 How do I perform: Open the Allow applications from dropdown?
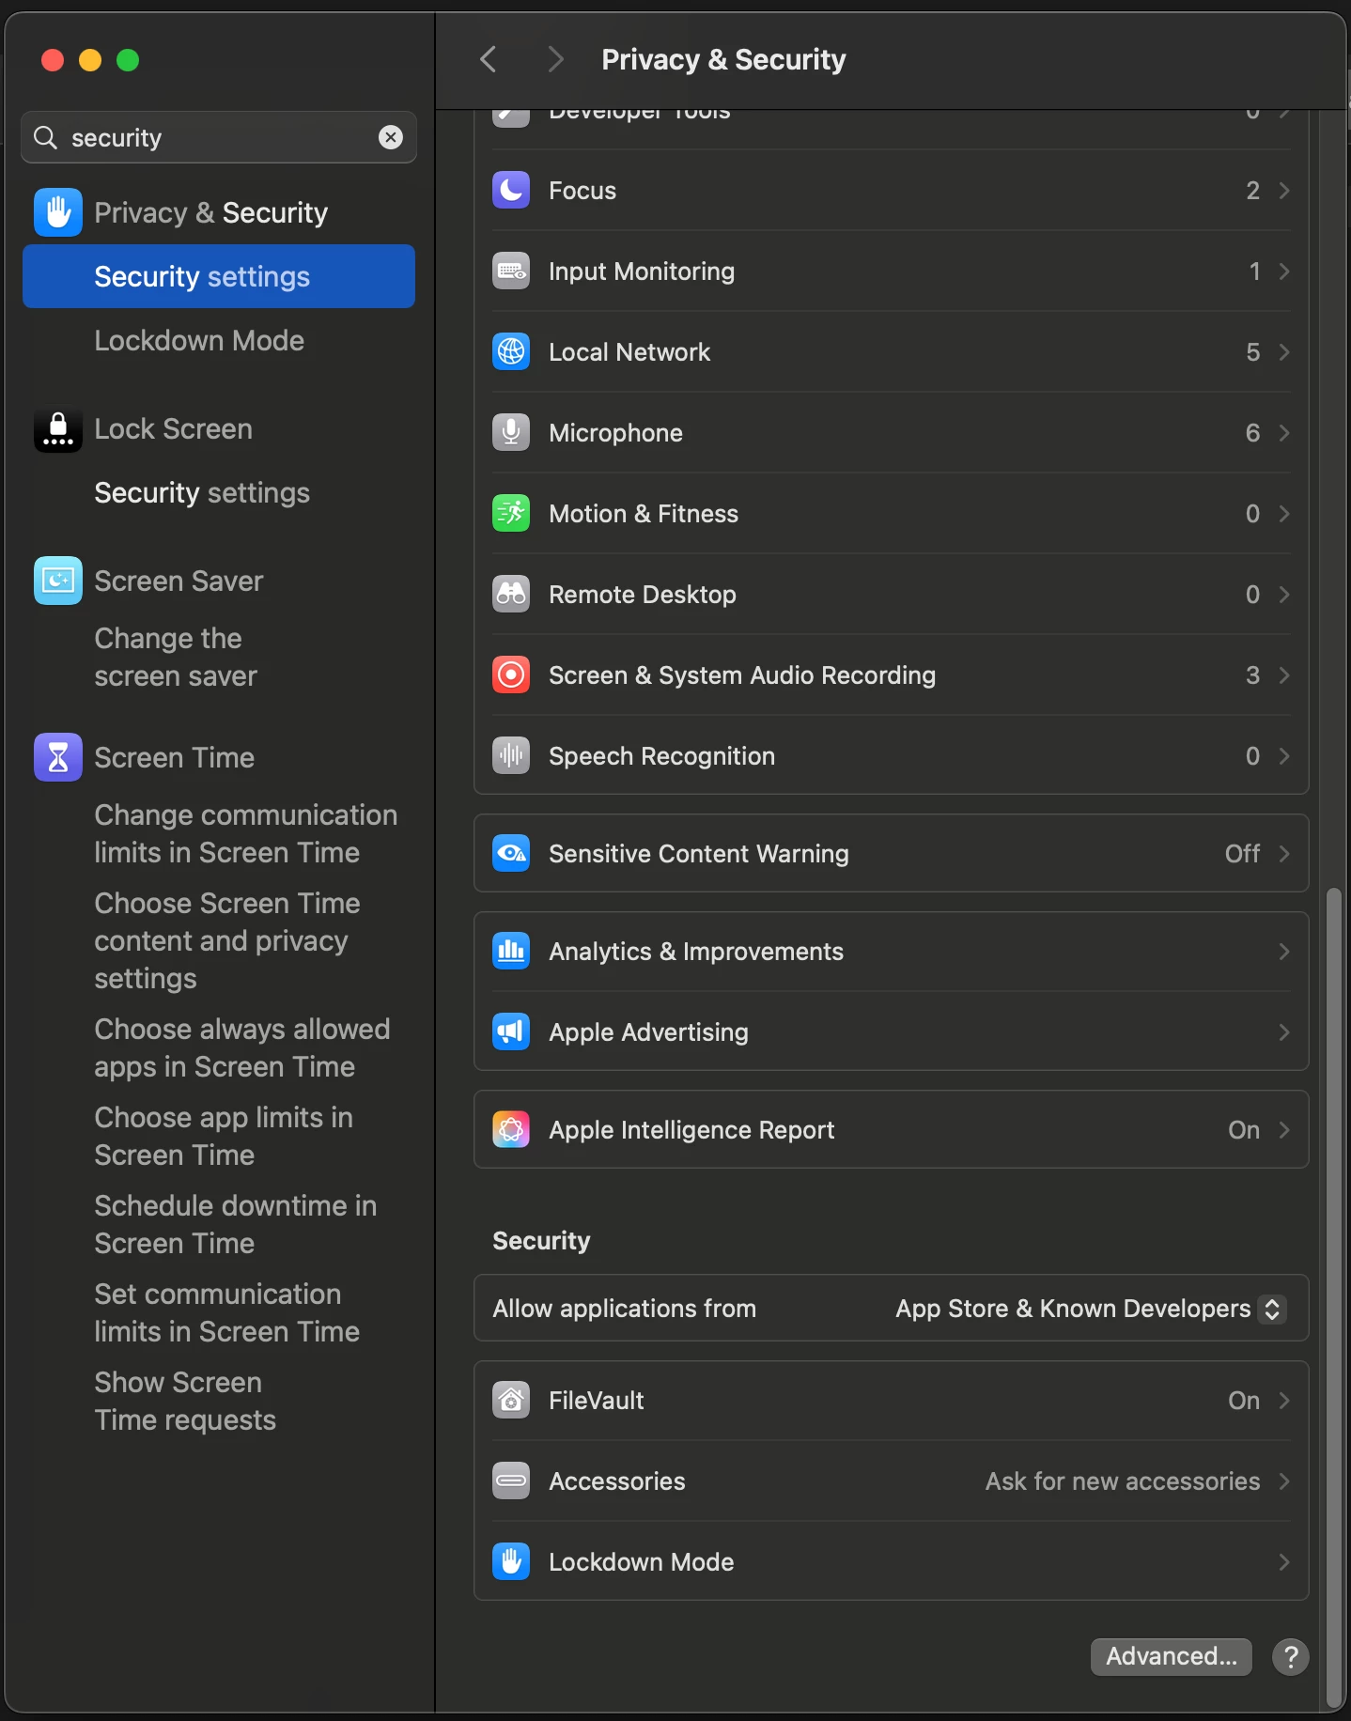tap(1091, 1309)
